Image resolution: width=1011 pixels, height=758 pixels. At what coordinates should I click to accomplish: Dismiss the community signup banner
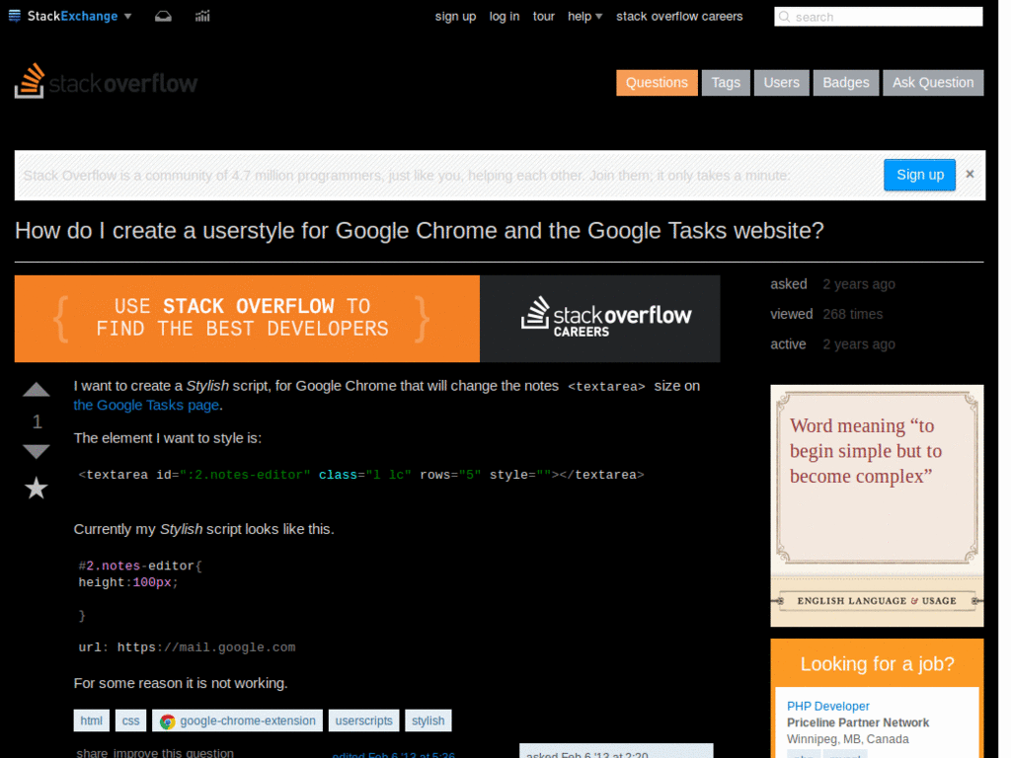click(x=969, y=173)
